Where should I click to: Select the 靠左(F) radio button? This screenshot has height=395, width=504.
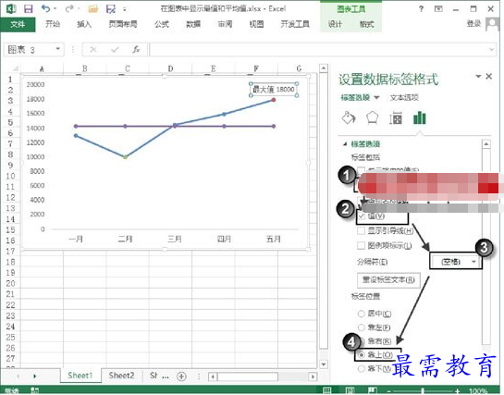[362, 327]
